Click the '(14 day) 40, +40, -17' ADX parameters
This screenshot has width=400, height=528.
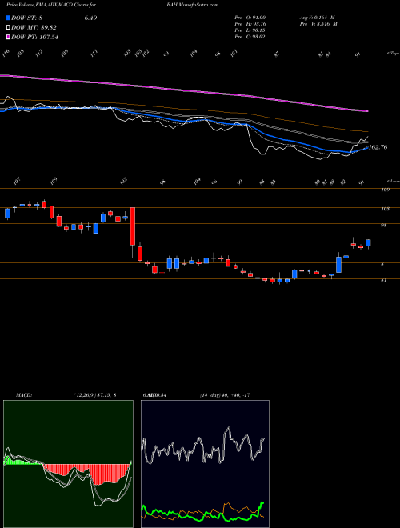tap(225, 395)
